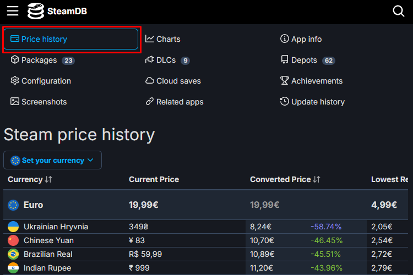Select the Indian Rupee row name
The height and width of the screenshot is (275, 413).
click(x=47, y=268)
